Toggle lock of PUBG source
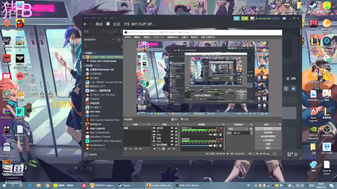This screenshot has width=337, height=189. click(176, 135)
